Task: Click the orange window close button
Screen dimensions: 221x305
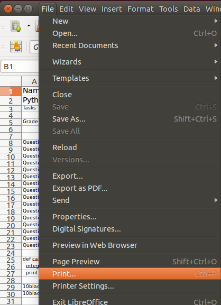Action: click(8, 9)
